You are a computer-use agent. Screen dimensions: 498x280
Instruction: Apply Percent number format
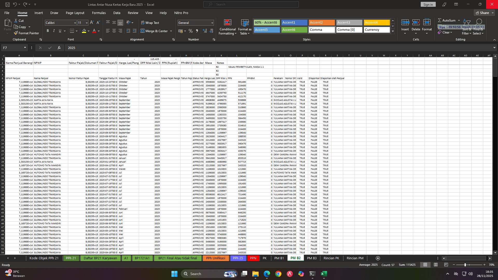tap(191, 31)
